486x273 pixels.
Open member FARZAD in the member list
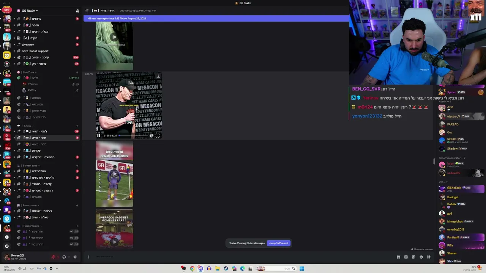[x=461, y=124]
